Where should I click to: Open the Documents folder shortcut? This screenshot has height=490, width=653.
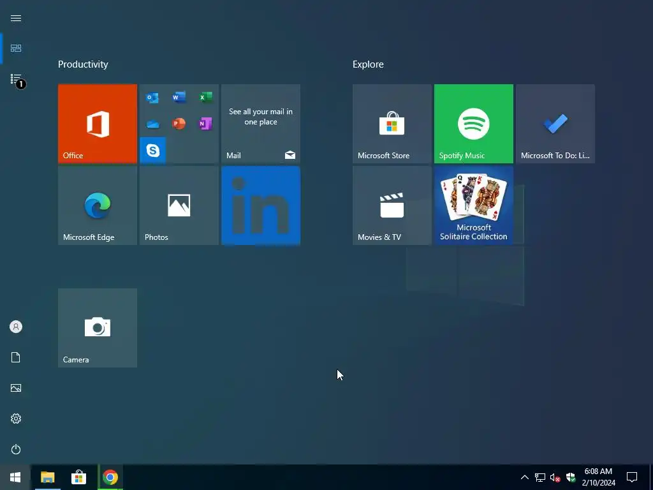(x=16, y=357)
